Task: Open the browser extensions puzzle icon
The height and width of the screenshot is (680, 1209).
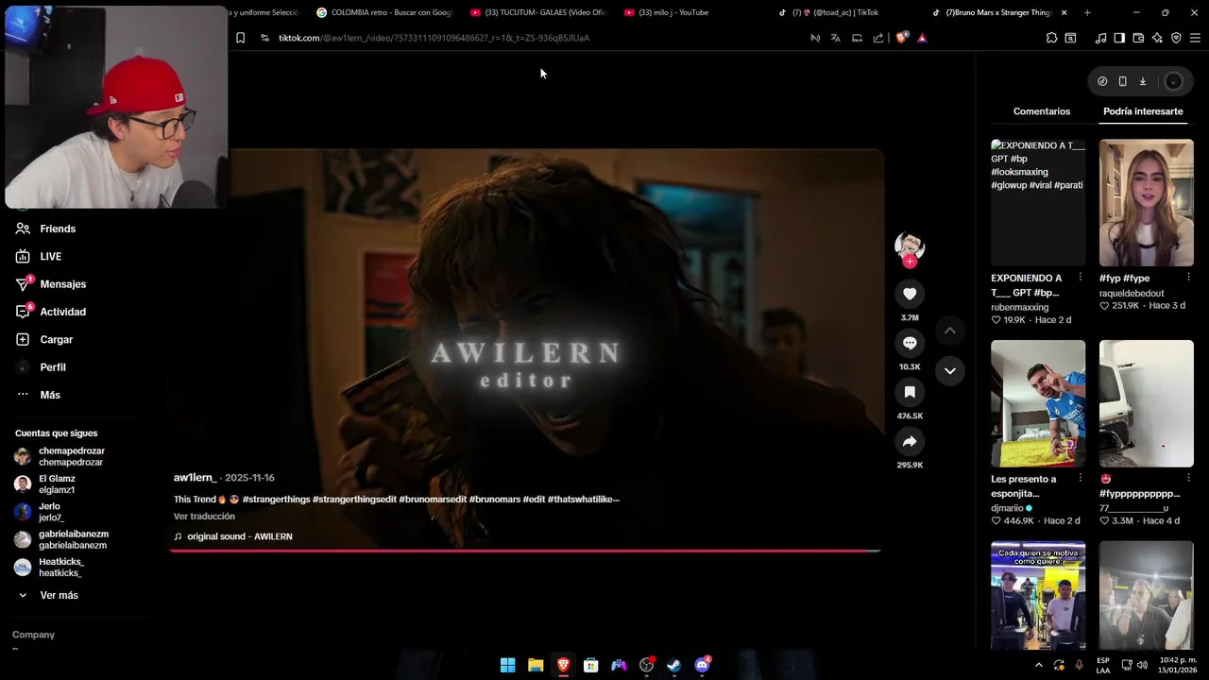Action: pyautogui.click(x=1051, y=38)
